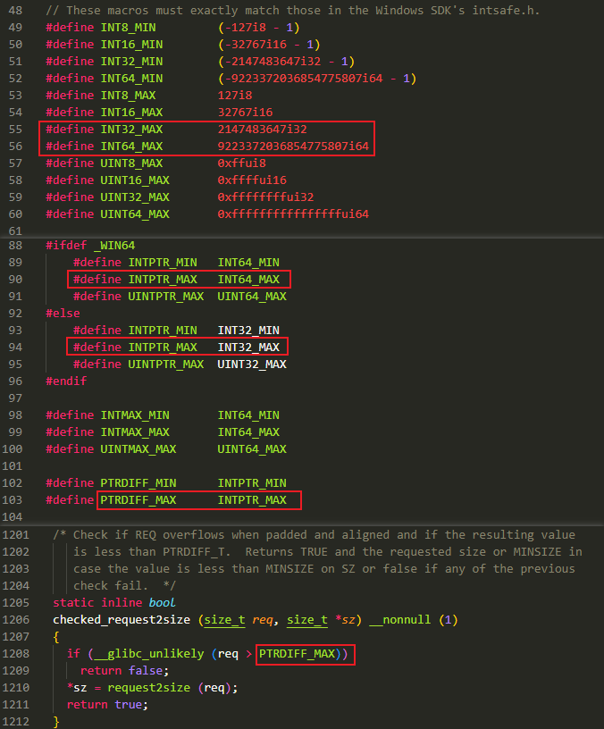604x729 pixels.
Task: Click the #else directive on line 92
Action: point(63,314)
